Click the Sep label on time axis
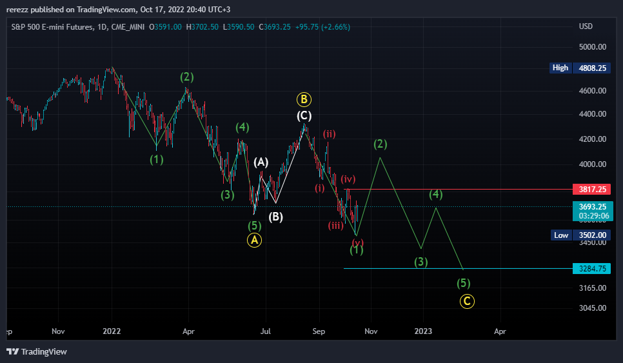 point(319,331)
